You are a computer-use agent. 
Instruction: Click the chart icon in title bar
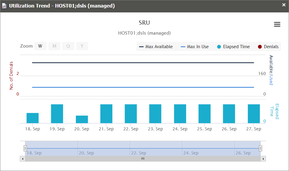point(4,6)
